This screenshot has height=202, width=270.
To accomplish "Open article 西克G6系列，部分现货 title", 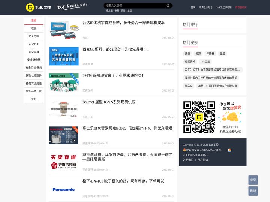I will (x=116, y=49).
